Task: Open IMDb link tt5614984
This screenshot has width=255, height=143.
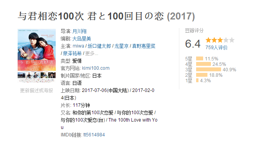Action: click(x=94, y=135)
